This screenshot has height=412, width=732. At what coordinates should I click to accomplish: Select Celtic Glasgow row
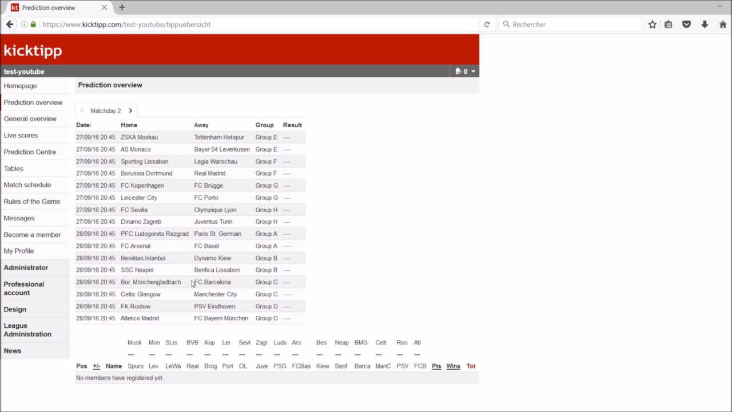point(190,294)
